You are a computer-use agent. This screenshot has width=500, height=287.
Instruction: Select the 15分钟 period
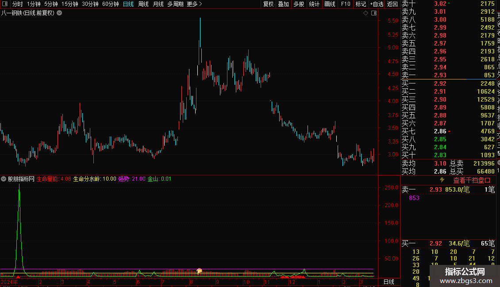point(70,4)
